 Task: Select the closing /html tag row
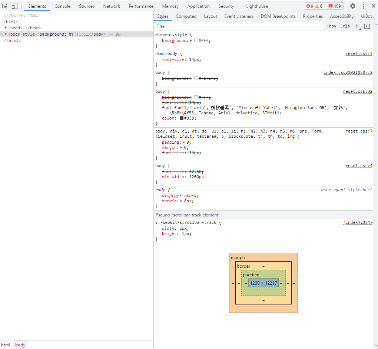[x=12, y=40]
